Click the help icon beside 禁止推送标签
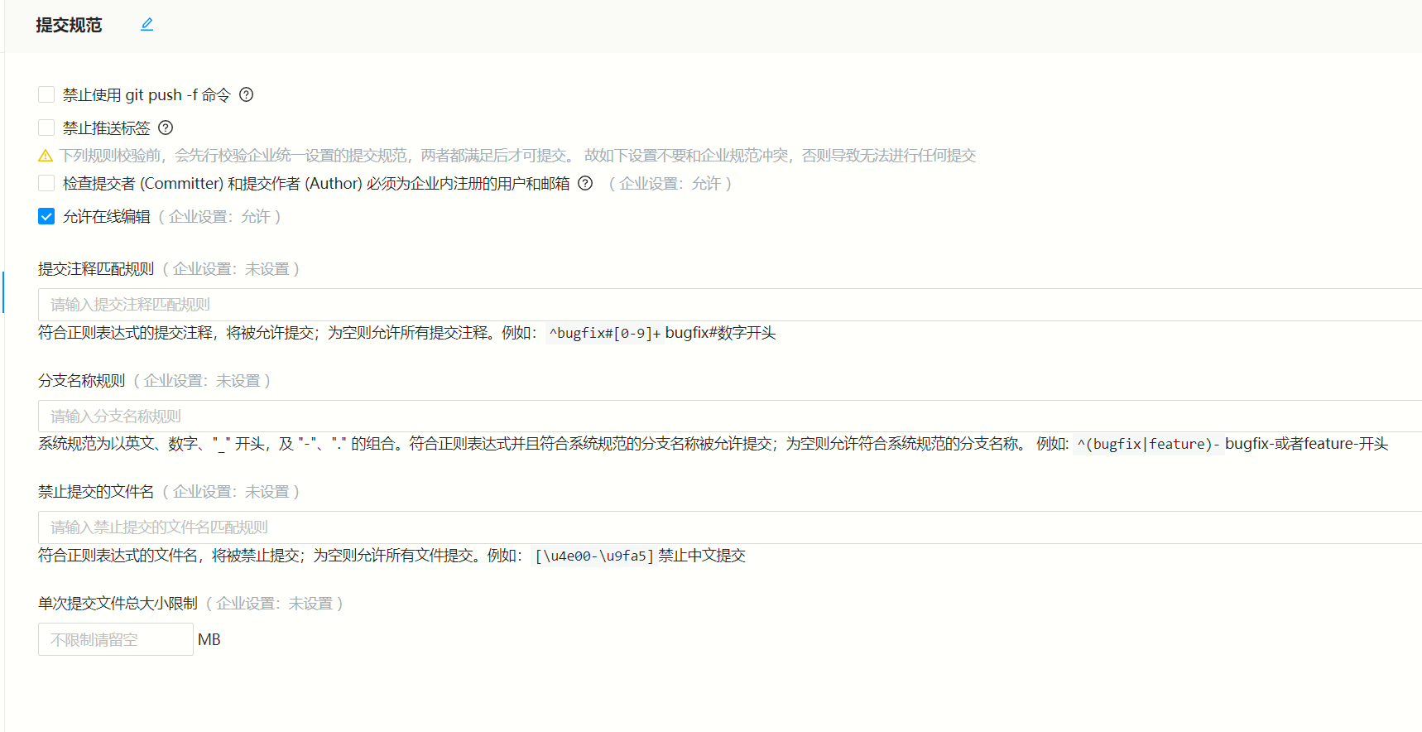The width and height of the screenshot is (1422, 732). point(166,128)
